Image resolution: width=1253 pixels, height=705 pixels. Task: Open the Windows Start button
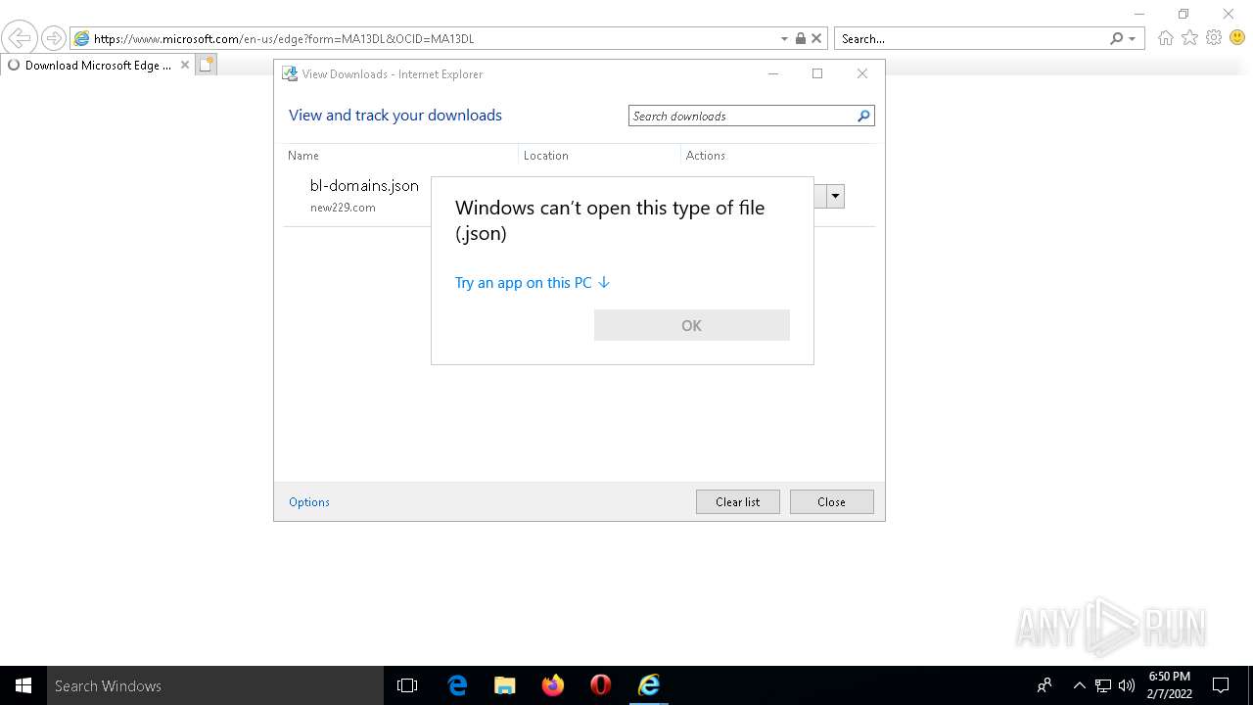(x=23, y=685)
